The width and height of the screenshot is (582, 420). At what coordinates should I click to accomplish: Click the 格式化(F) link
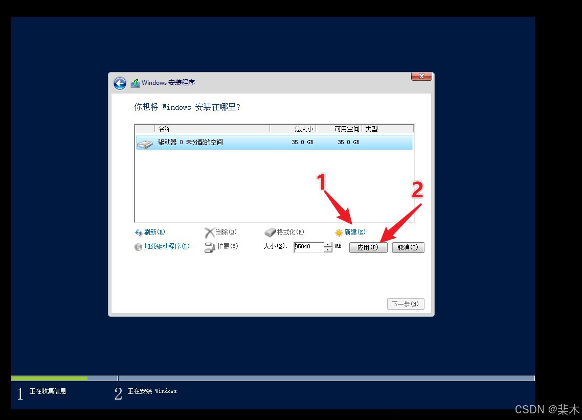pyautogui.click(x=290, y=232)
